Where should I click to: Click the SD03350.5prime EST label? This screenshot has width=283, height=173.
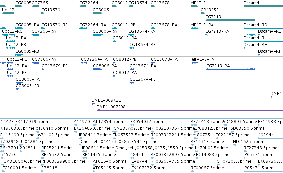pos(248,128)
